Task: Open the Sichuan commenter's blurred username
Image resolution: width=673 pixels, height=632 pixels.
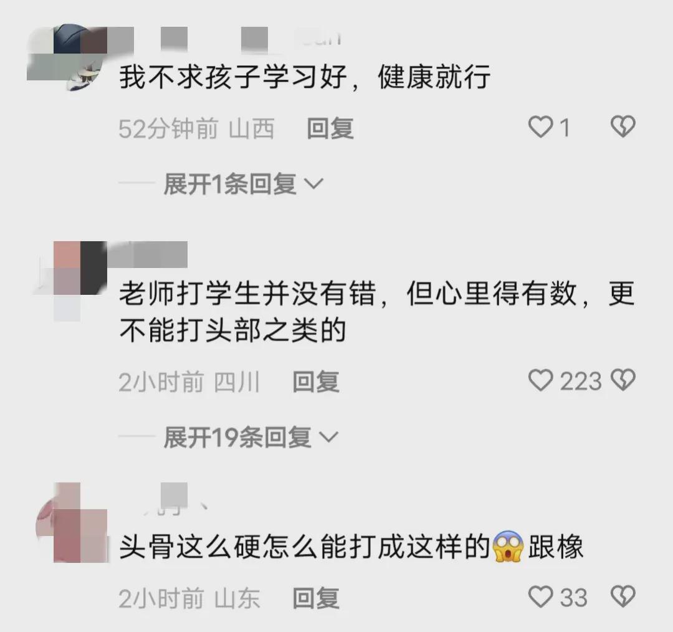Action: [x=147, y=254]
